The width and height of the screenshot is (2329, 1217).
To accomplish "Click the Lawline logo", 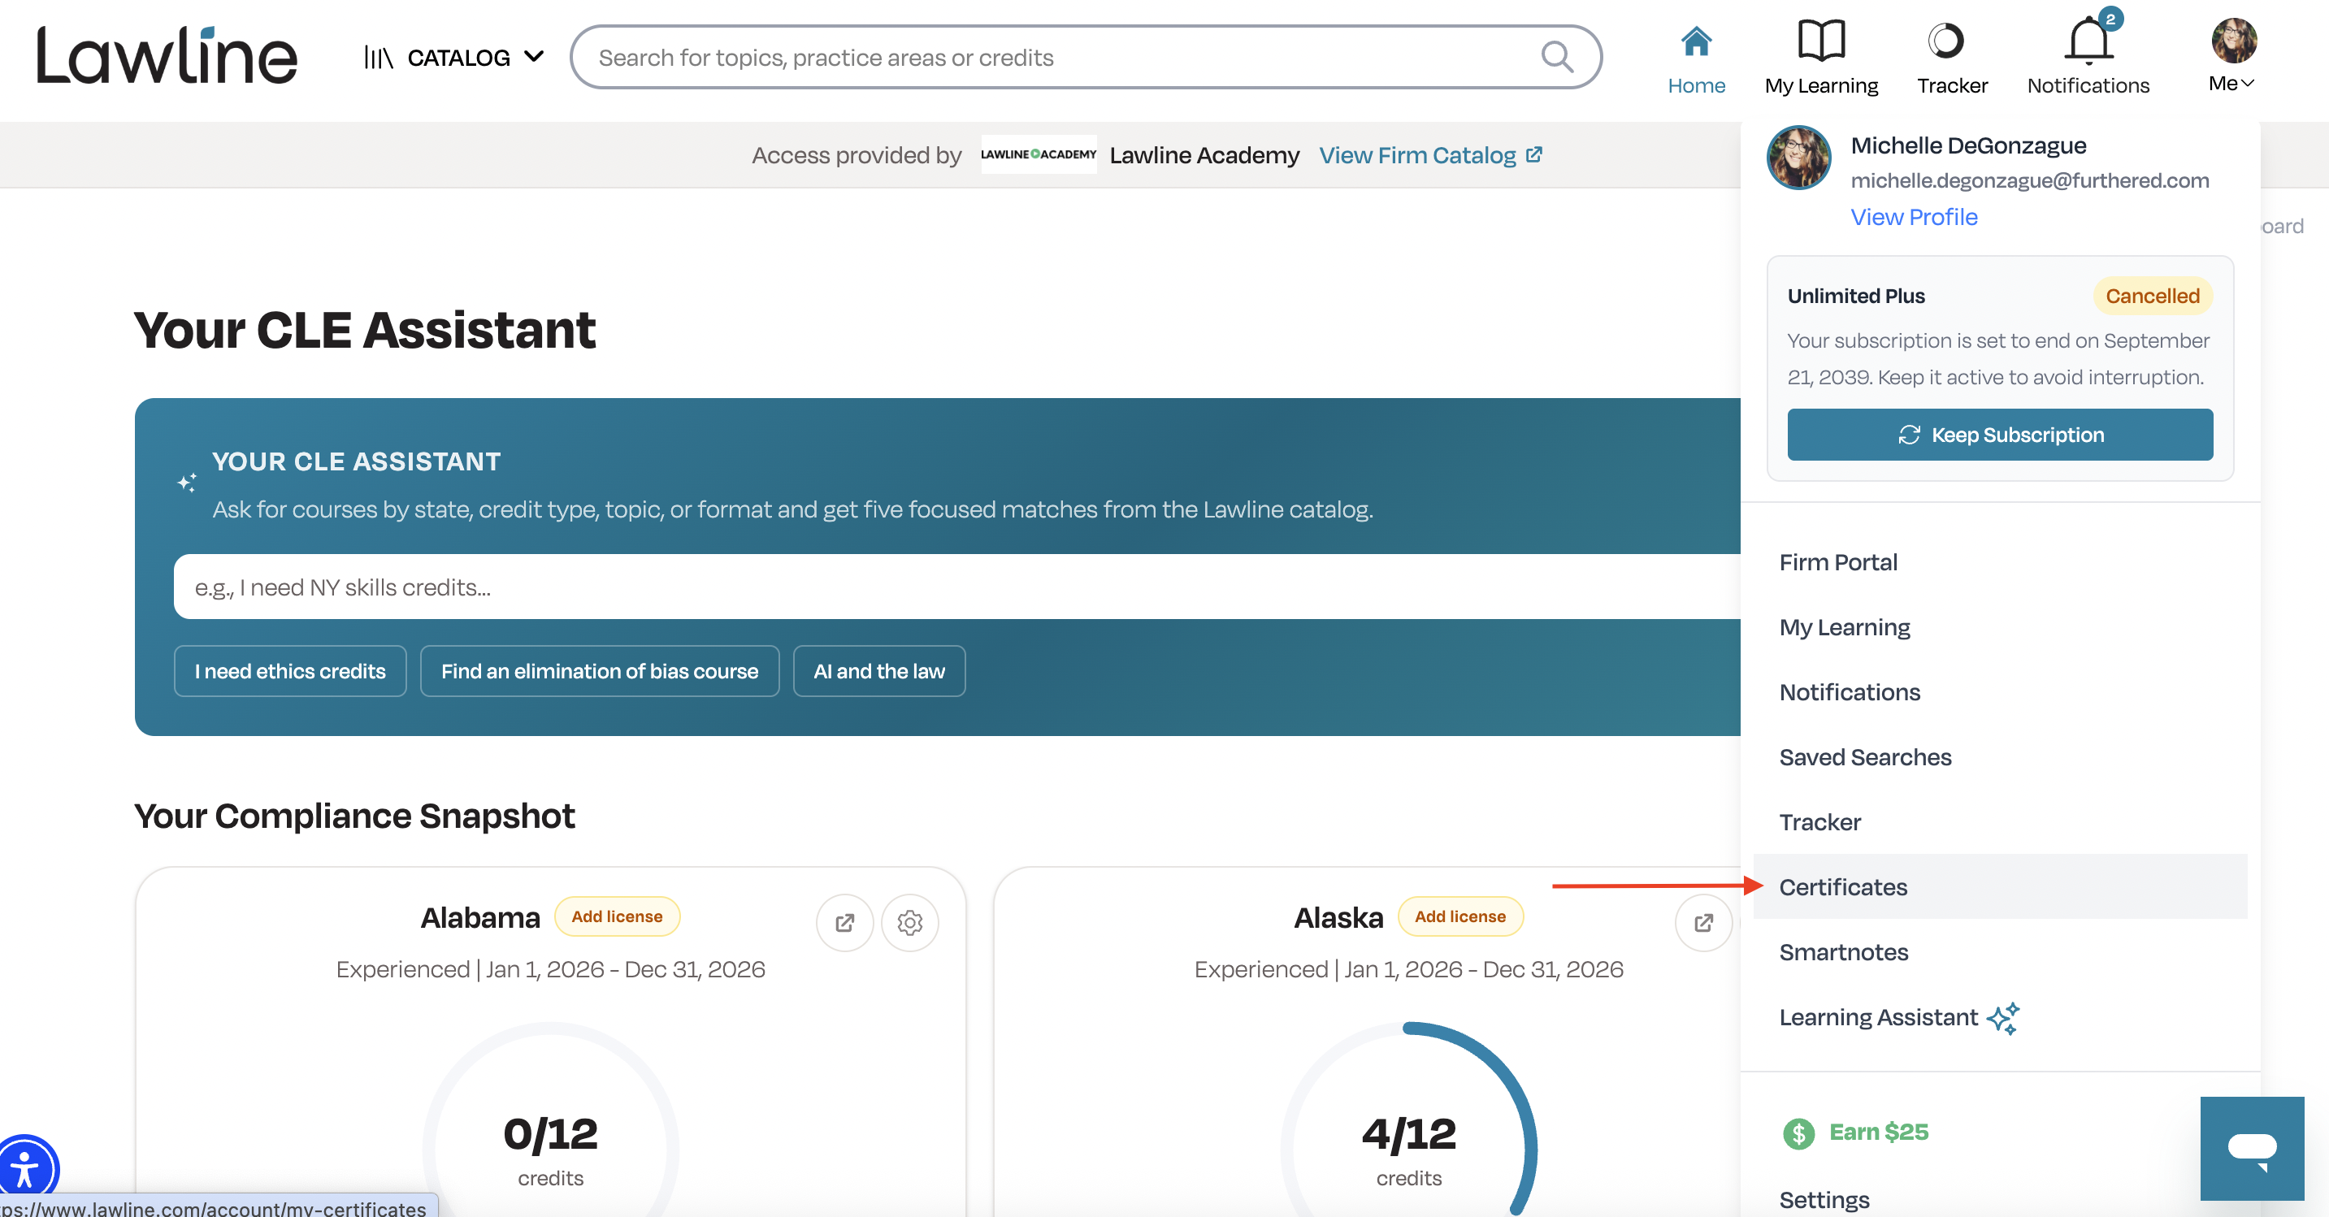I will click(x=167, y=56).
